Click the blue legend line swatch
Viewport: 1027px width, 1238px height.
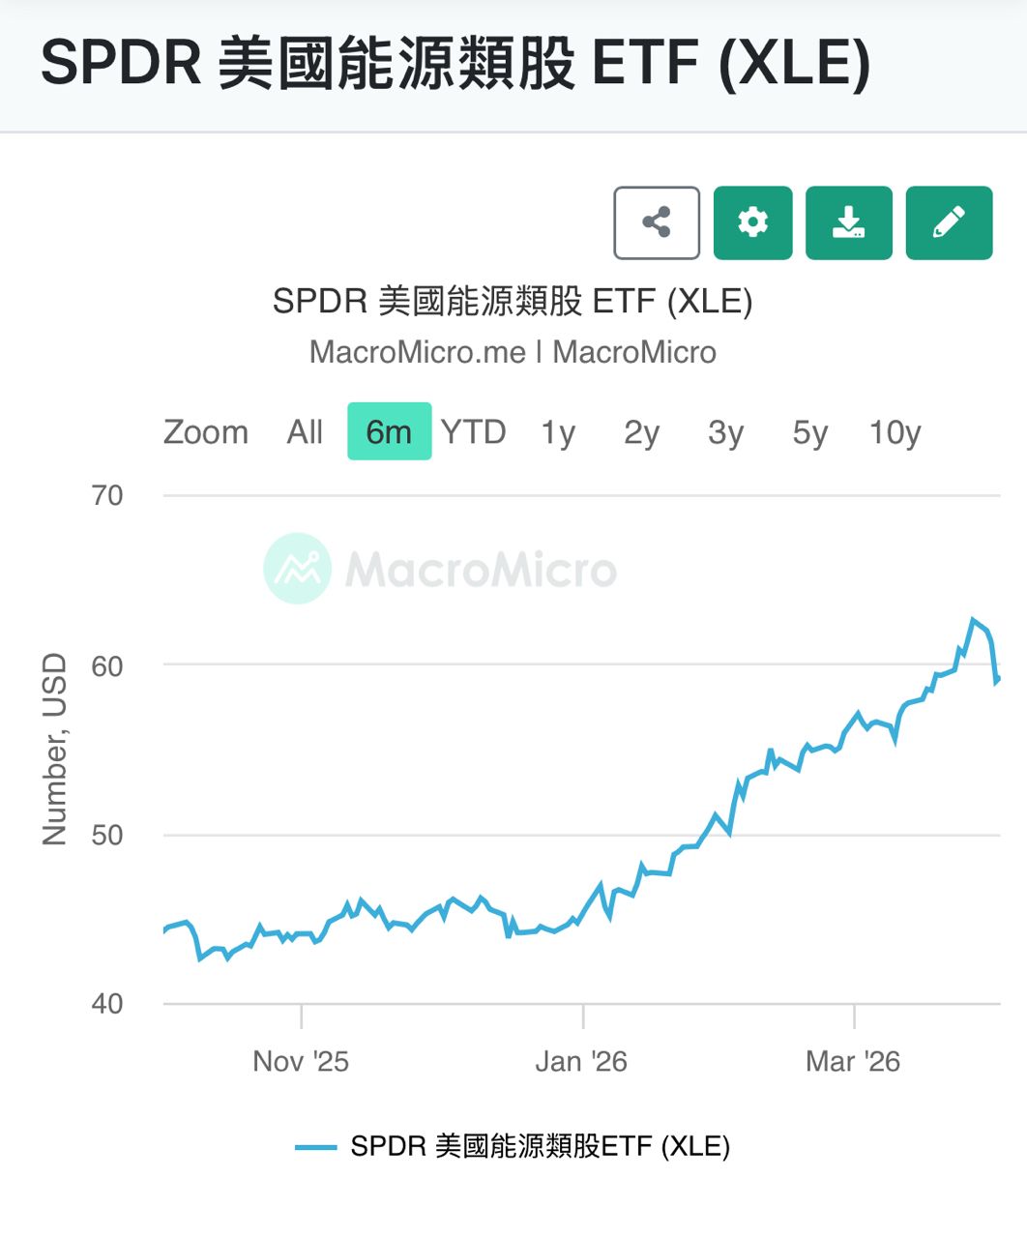click(316, 1147)
